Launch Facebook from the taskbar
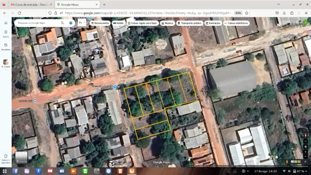Image resolution: width=311 pixels, height=175 pixels. pos(15,171)
